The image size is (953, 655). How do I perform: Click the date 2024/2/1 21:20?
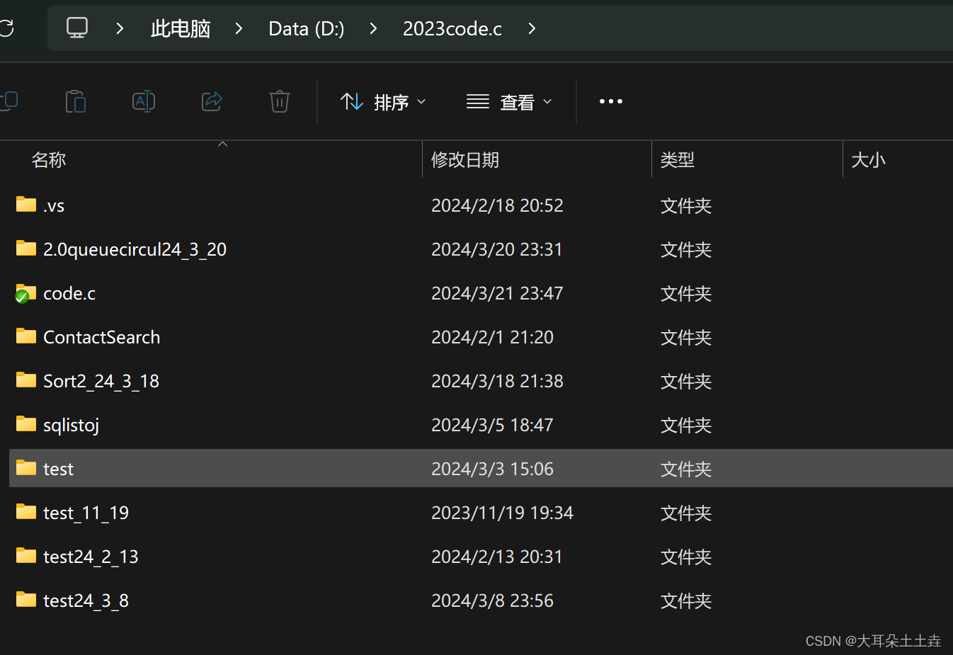pos(492,338)
